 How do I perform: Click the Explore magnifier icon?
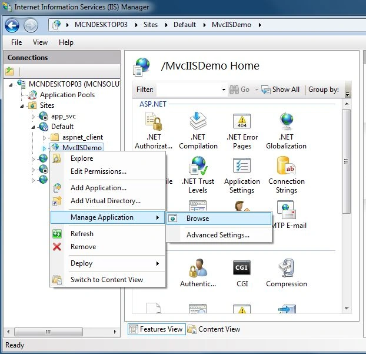coord(56,158)
